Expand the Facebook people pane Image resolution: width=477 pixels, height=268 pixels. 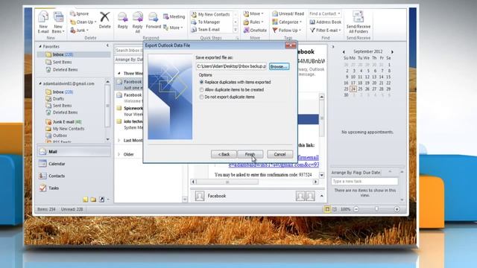pyautogui.click(x=321, y=196)
